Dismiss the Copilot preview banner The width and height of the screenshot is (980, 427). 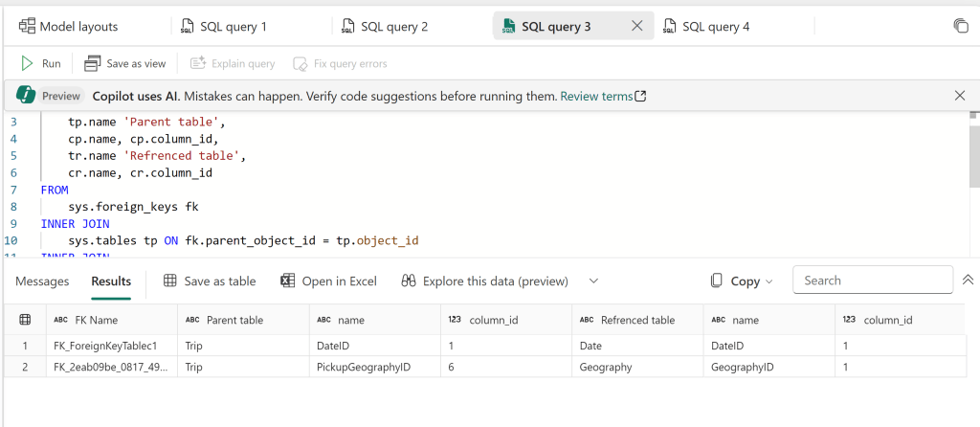point(960,96)
